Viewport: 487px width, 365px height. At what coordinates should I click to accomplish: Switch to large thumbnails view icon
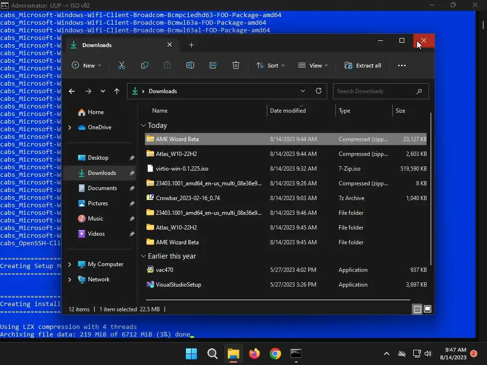click(x=428, y=309)
